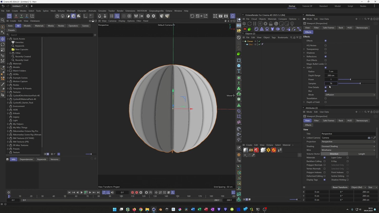379x213 pixels.
Task: Click the Presets button in asset browser
Action: coord(11,30)
